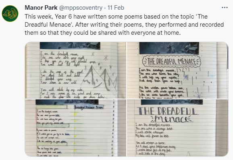Open the Manor Park display name link
The image size is (233, 160).
pyautogui.click(x=41, y=8)
